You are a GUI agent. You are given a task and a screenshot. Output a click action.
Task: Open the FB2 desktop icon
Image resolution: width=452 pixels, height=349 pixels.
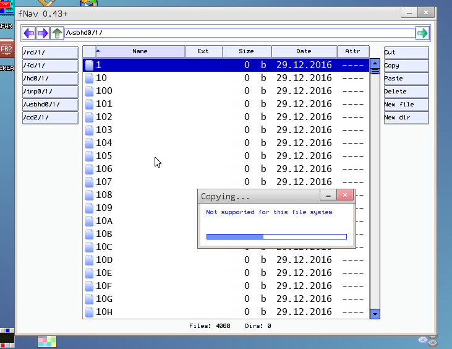coord(6,48)
